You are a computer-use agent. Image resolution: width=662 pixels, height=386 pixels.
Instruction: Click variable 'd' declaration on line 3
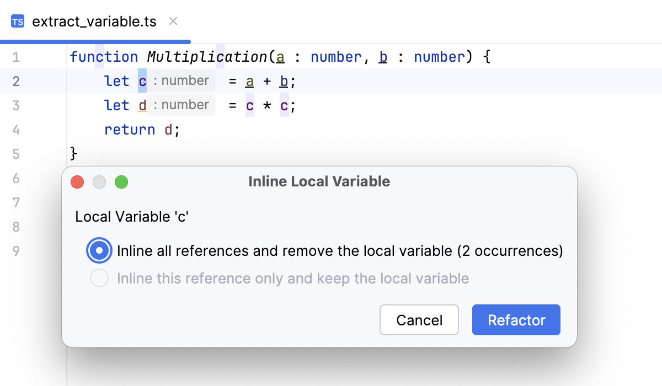coord(142,105)
